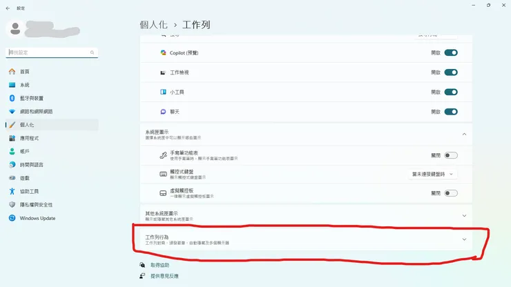Select 網路和網際網路 label in sidebar
This screenshot has height=287, width=511.
36,111
